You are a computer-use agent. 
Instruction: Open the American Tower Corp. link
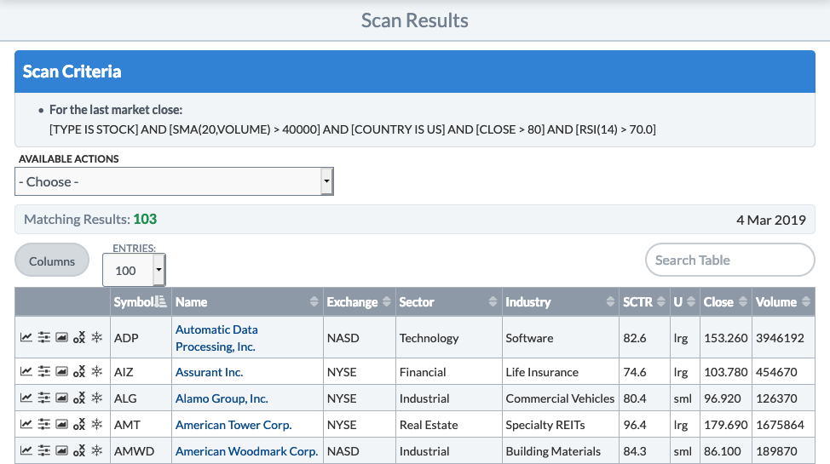(x=233, y=425)
